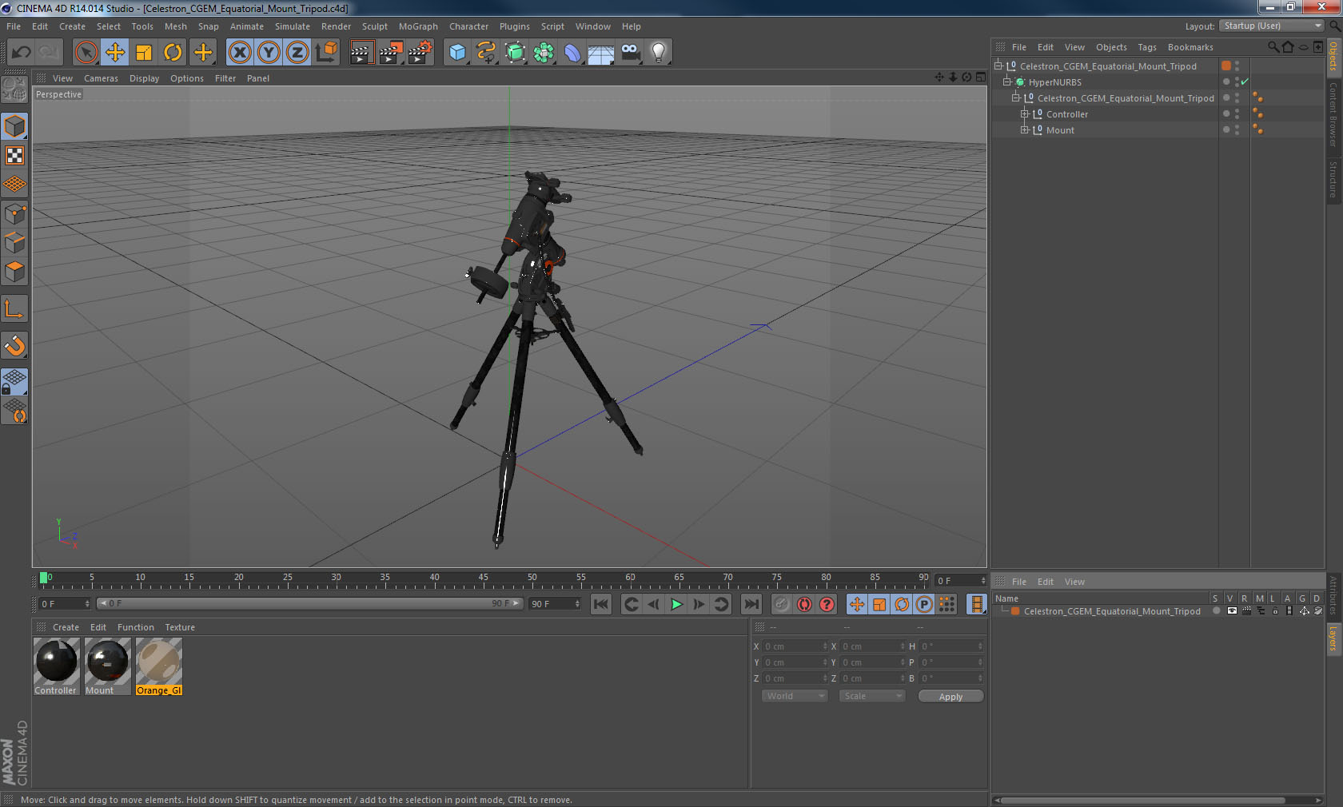Toggle Controller editor visibility dot

[x=1237, y=111]
